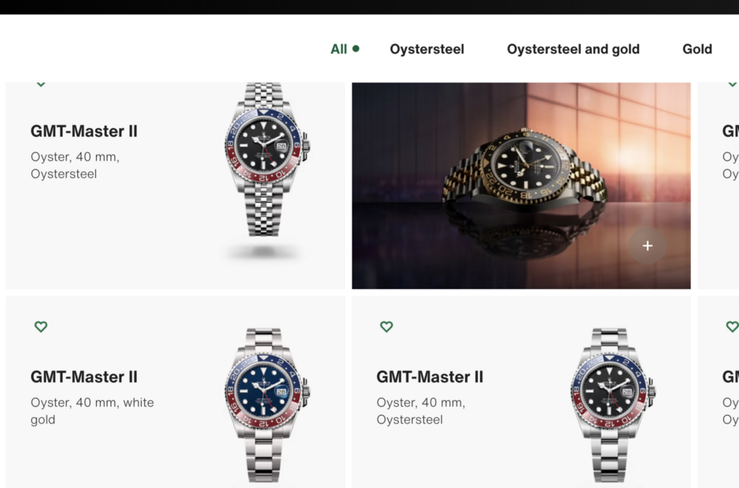Open the Oystersteel and gold tab

point(573,49)
